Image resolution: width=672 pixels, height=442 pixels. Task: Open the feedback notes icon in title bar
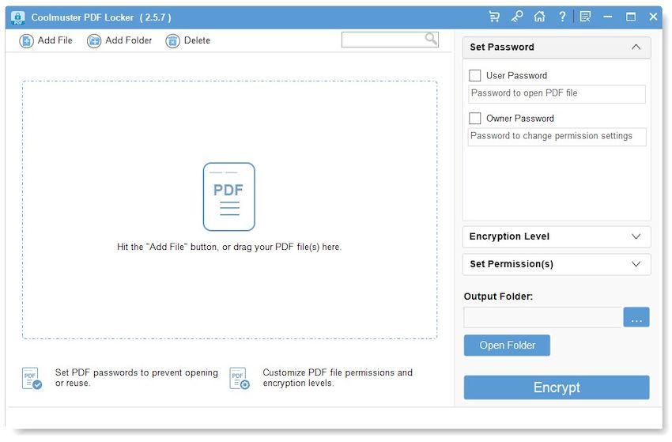click(x=585, y=17)
